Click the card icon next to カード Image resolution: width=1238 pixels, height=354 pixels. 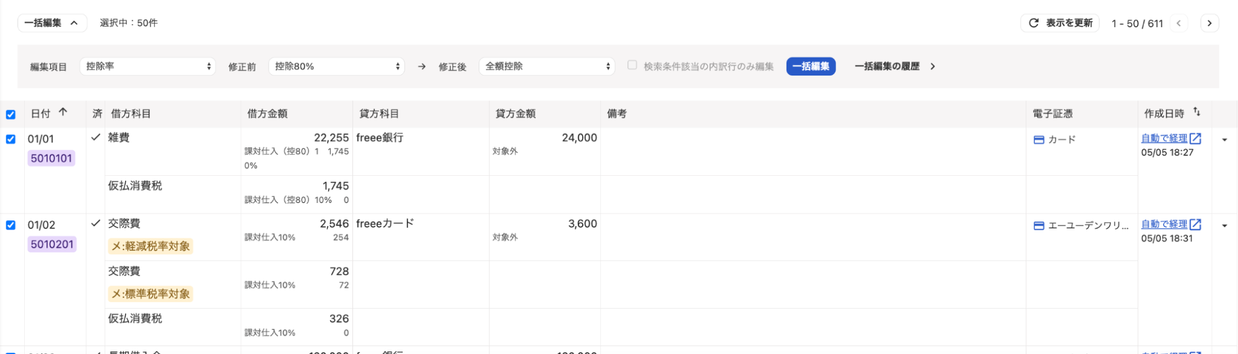tap(1039, 140)
